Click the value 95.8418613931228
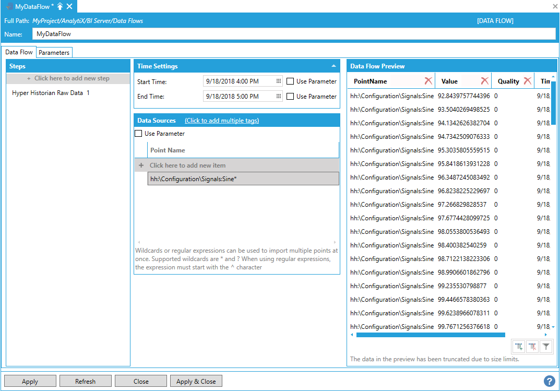Viewport: 560px width, 391px height. click(464, 163)
